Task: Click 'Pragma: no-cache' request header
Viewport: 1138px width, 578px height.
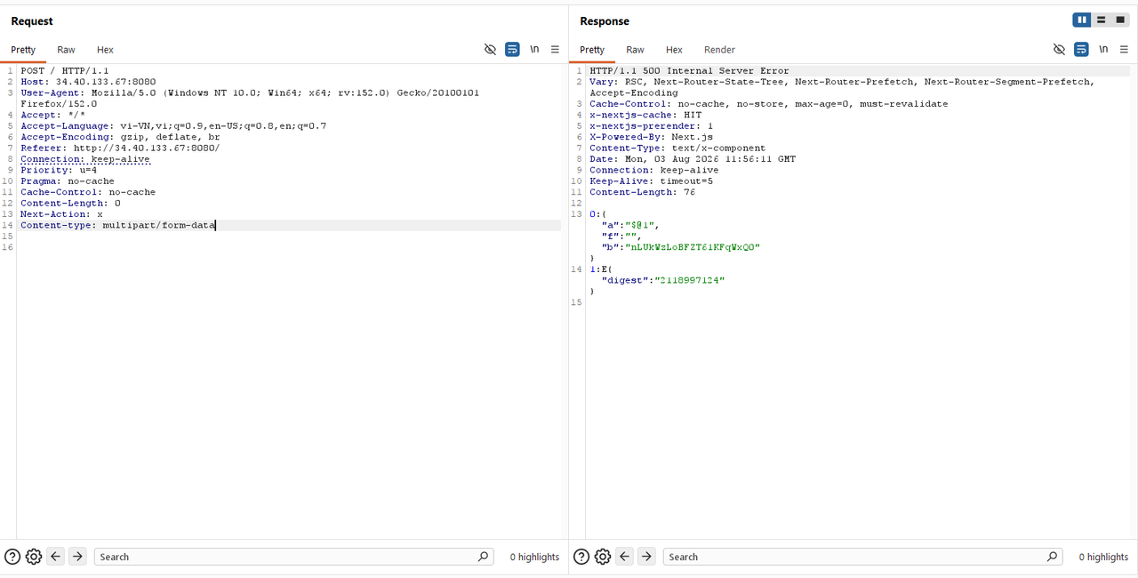Action: [68, 181]
